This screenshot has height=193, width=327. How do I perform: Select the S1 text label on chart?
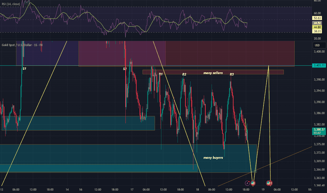point(25,69)
